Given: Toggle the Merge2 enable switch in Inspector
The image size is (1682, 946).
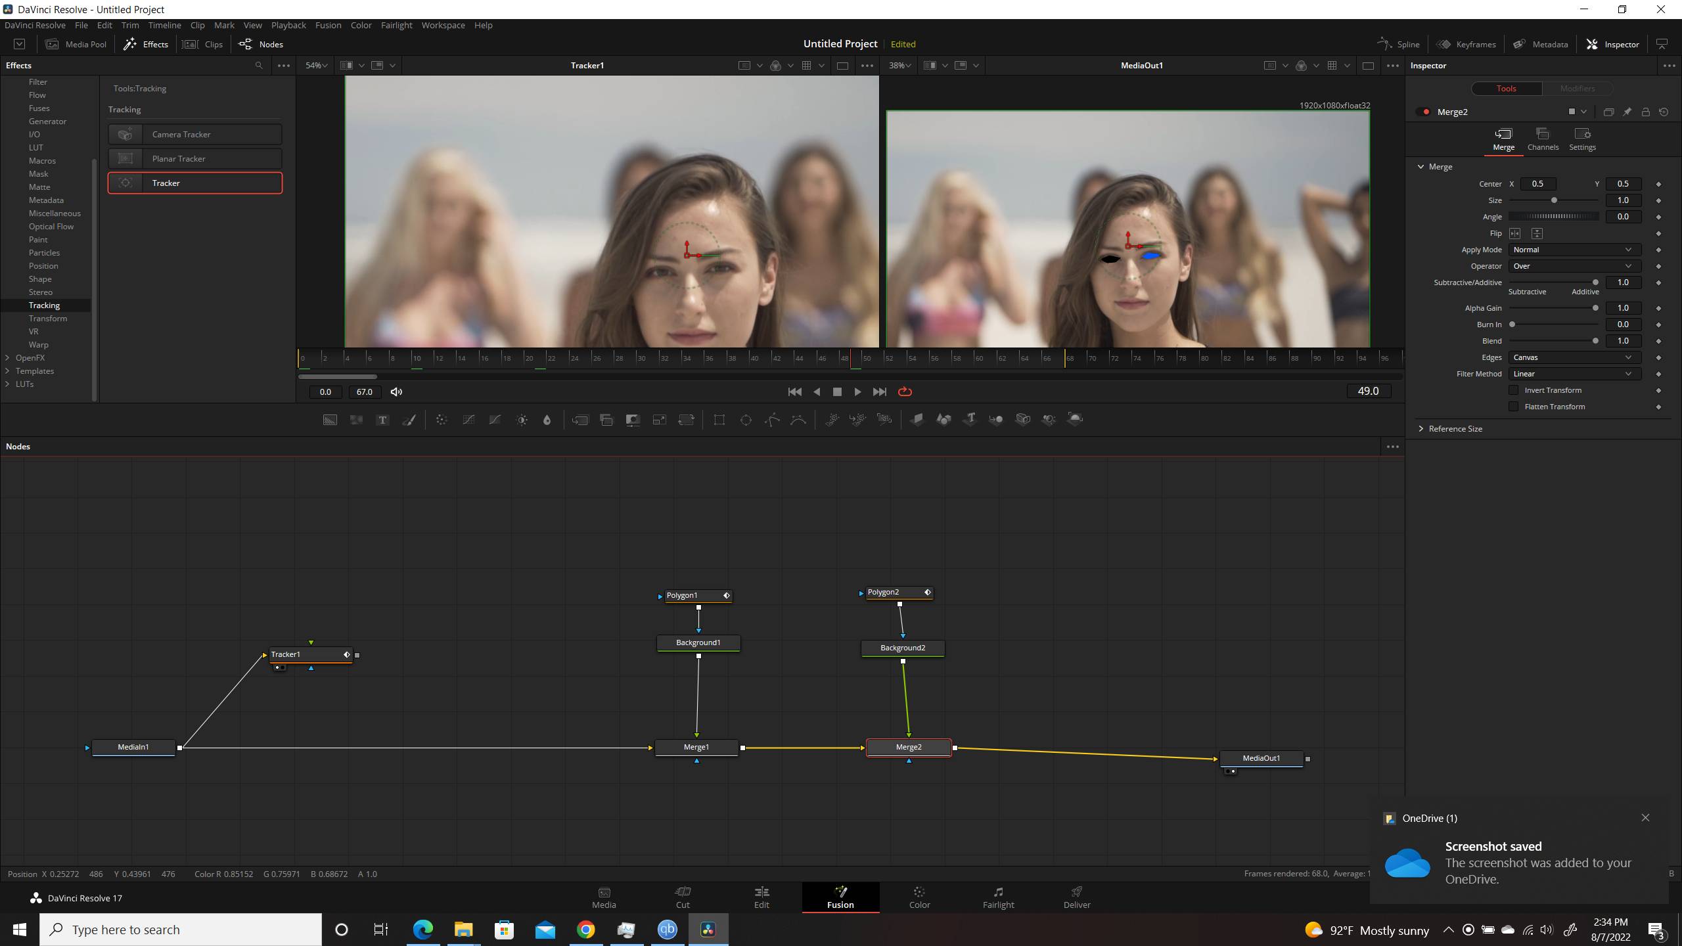Looking at the screenshot, I should (x=1424, y=112).
